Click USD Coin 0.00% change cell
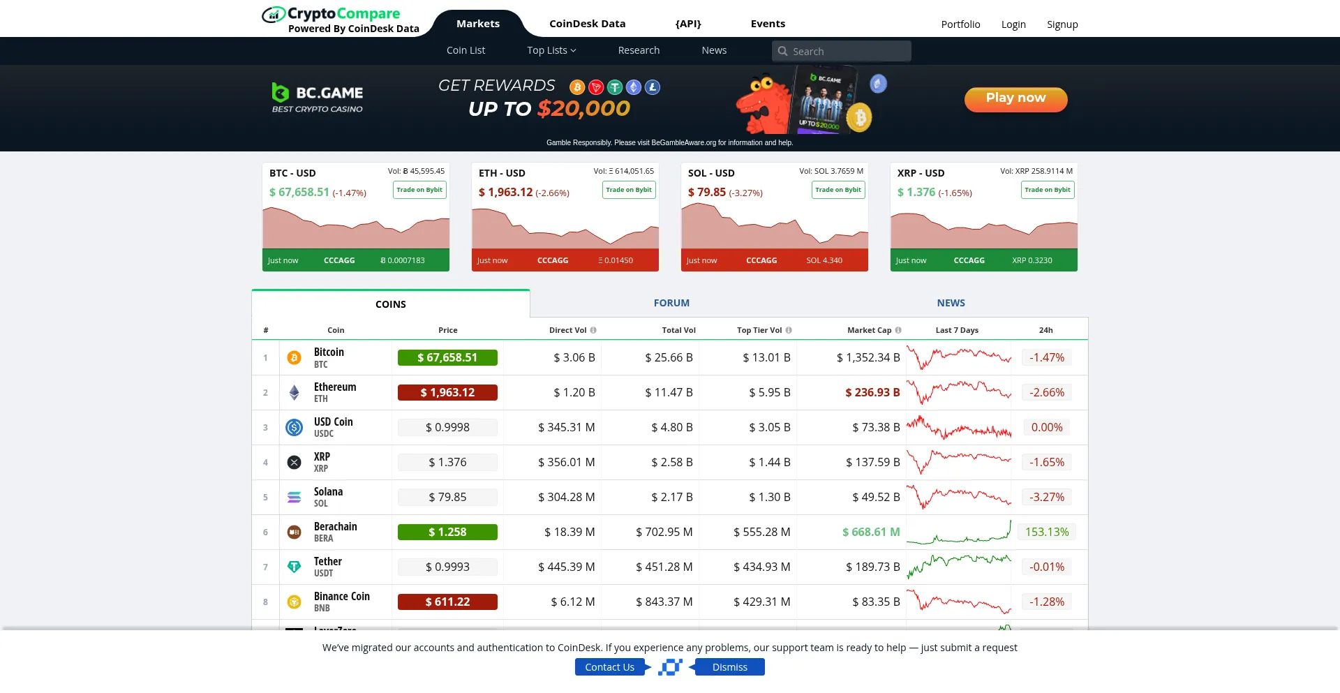1340x693 pixels. pyautogui.click(x=1047, y=427)
